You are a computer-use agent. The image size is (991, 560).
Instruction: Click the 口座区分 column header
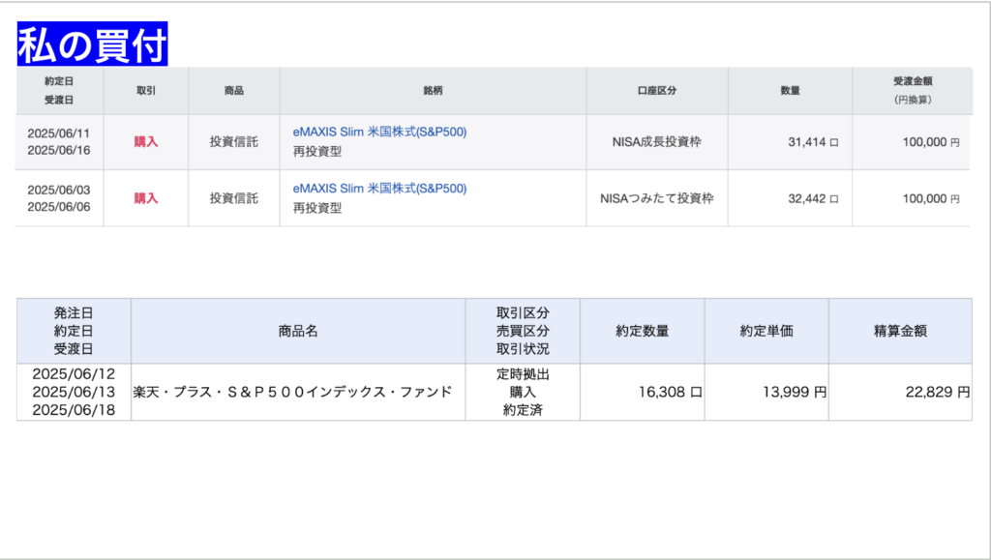click(x=657, y=91)
